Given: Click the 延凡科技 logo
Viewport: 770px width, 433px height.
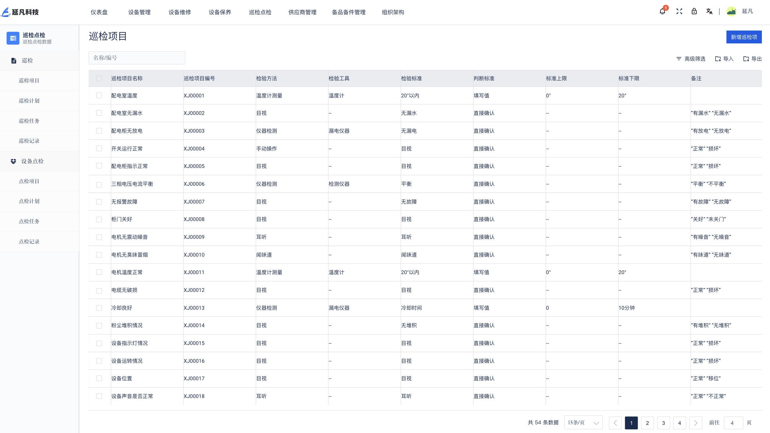Looking at the screenshot, I should tap(20, 12).
